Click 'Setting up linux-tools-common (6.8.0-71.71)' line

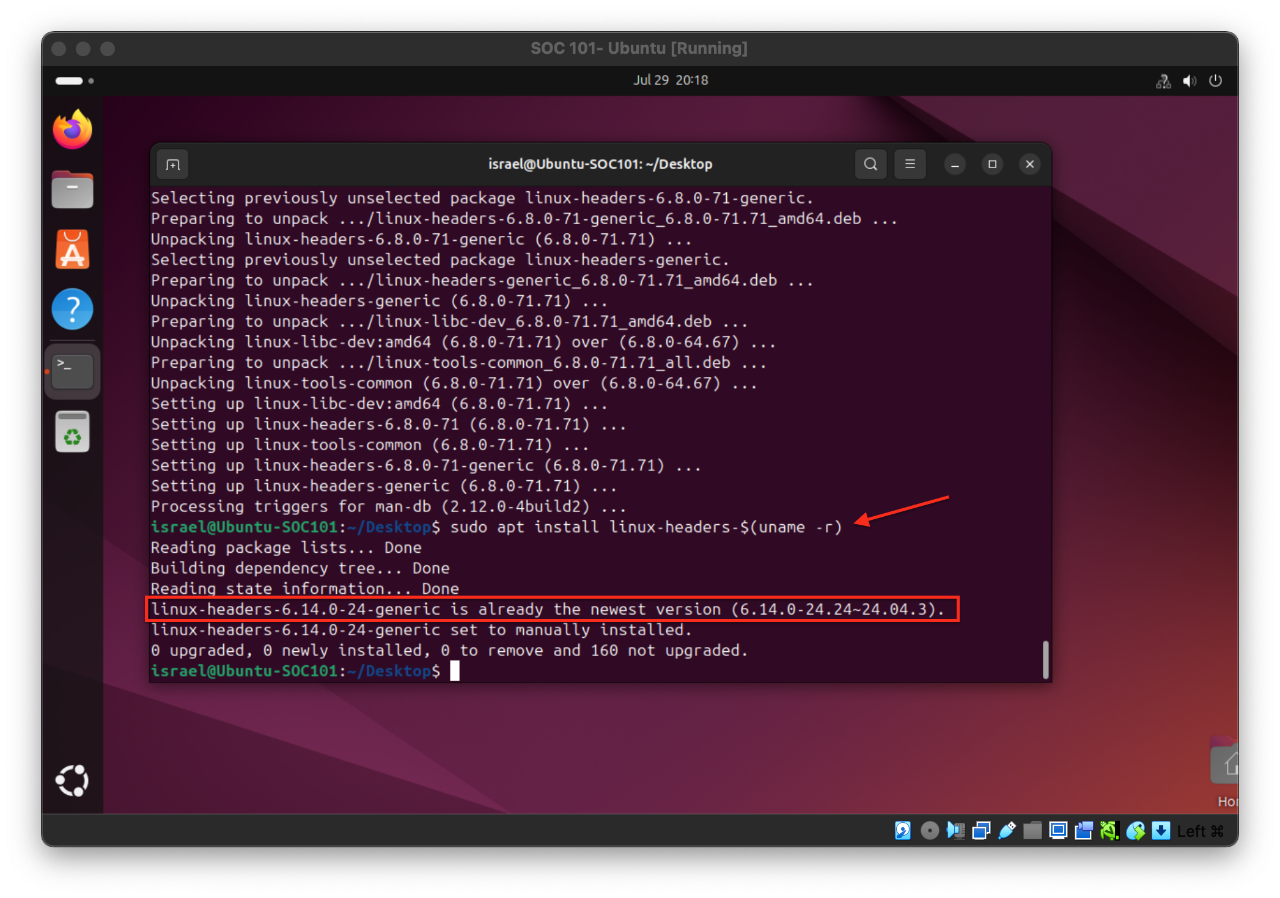(370, 445)
